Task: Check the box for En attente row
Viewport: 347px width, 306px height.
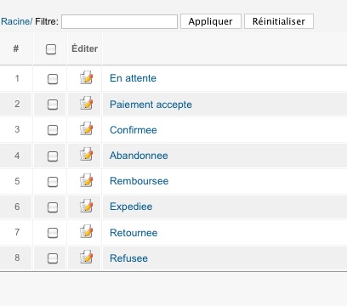Action: pyautogui.click(x=53, y=79)
